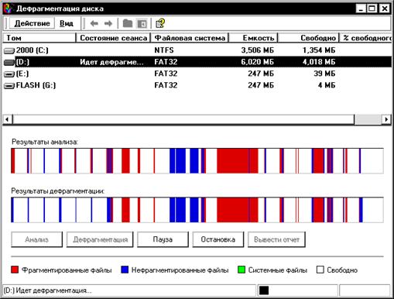
Task: Maximize the Дефрагментация диска window
Action: (372, 9)
